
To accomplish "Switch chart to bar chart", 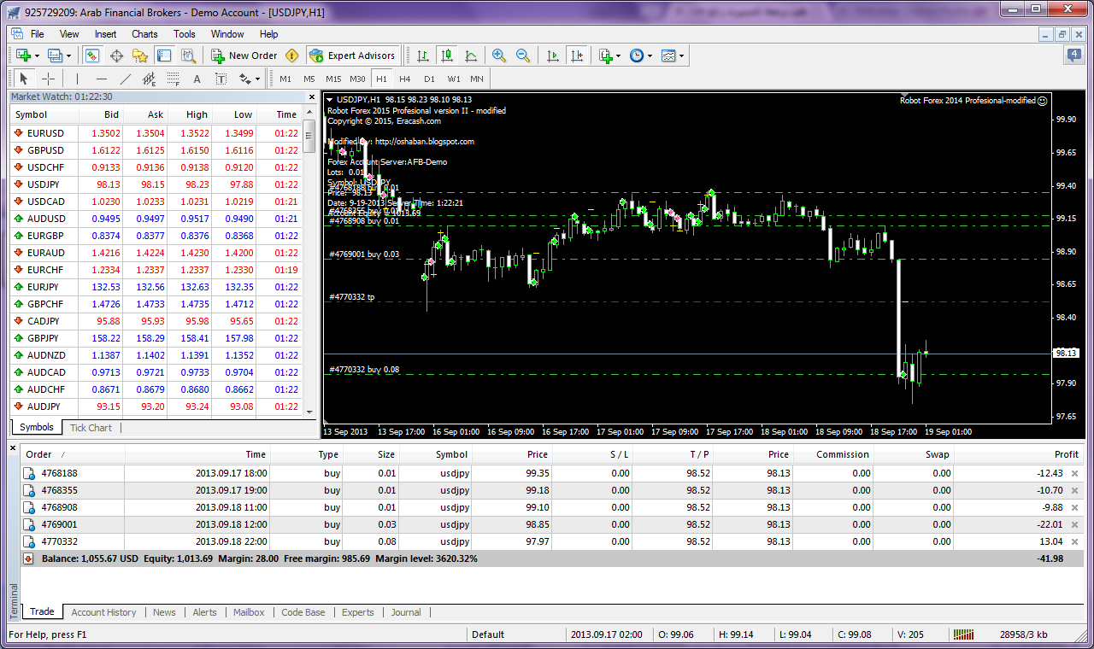I will [x=423, y=56].
